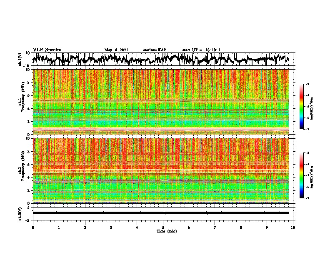The width and height of the screenshot is (330, 255).
Task: Click the ch.1 spectrogram panel
Action: (160, 102)
